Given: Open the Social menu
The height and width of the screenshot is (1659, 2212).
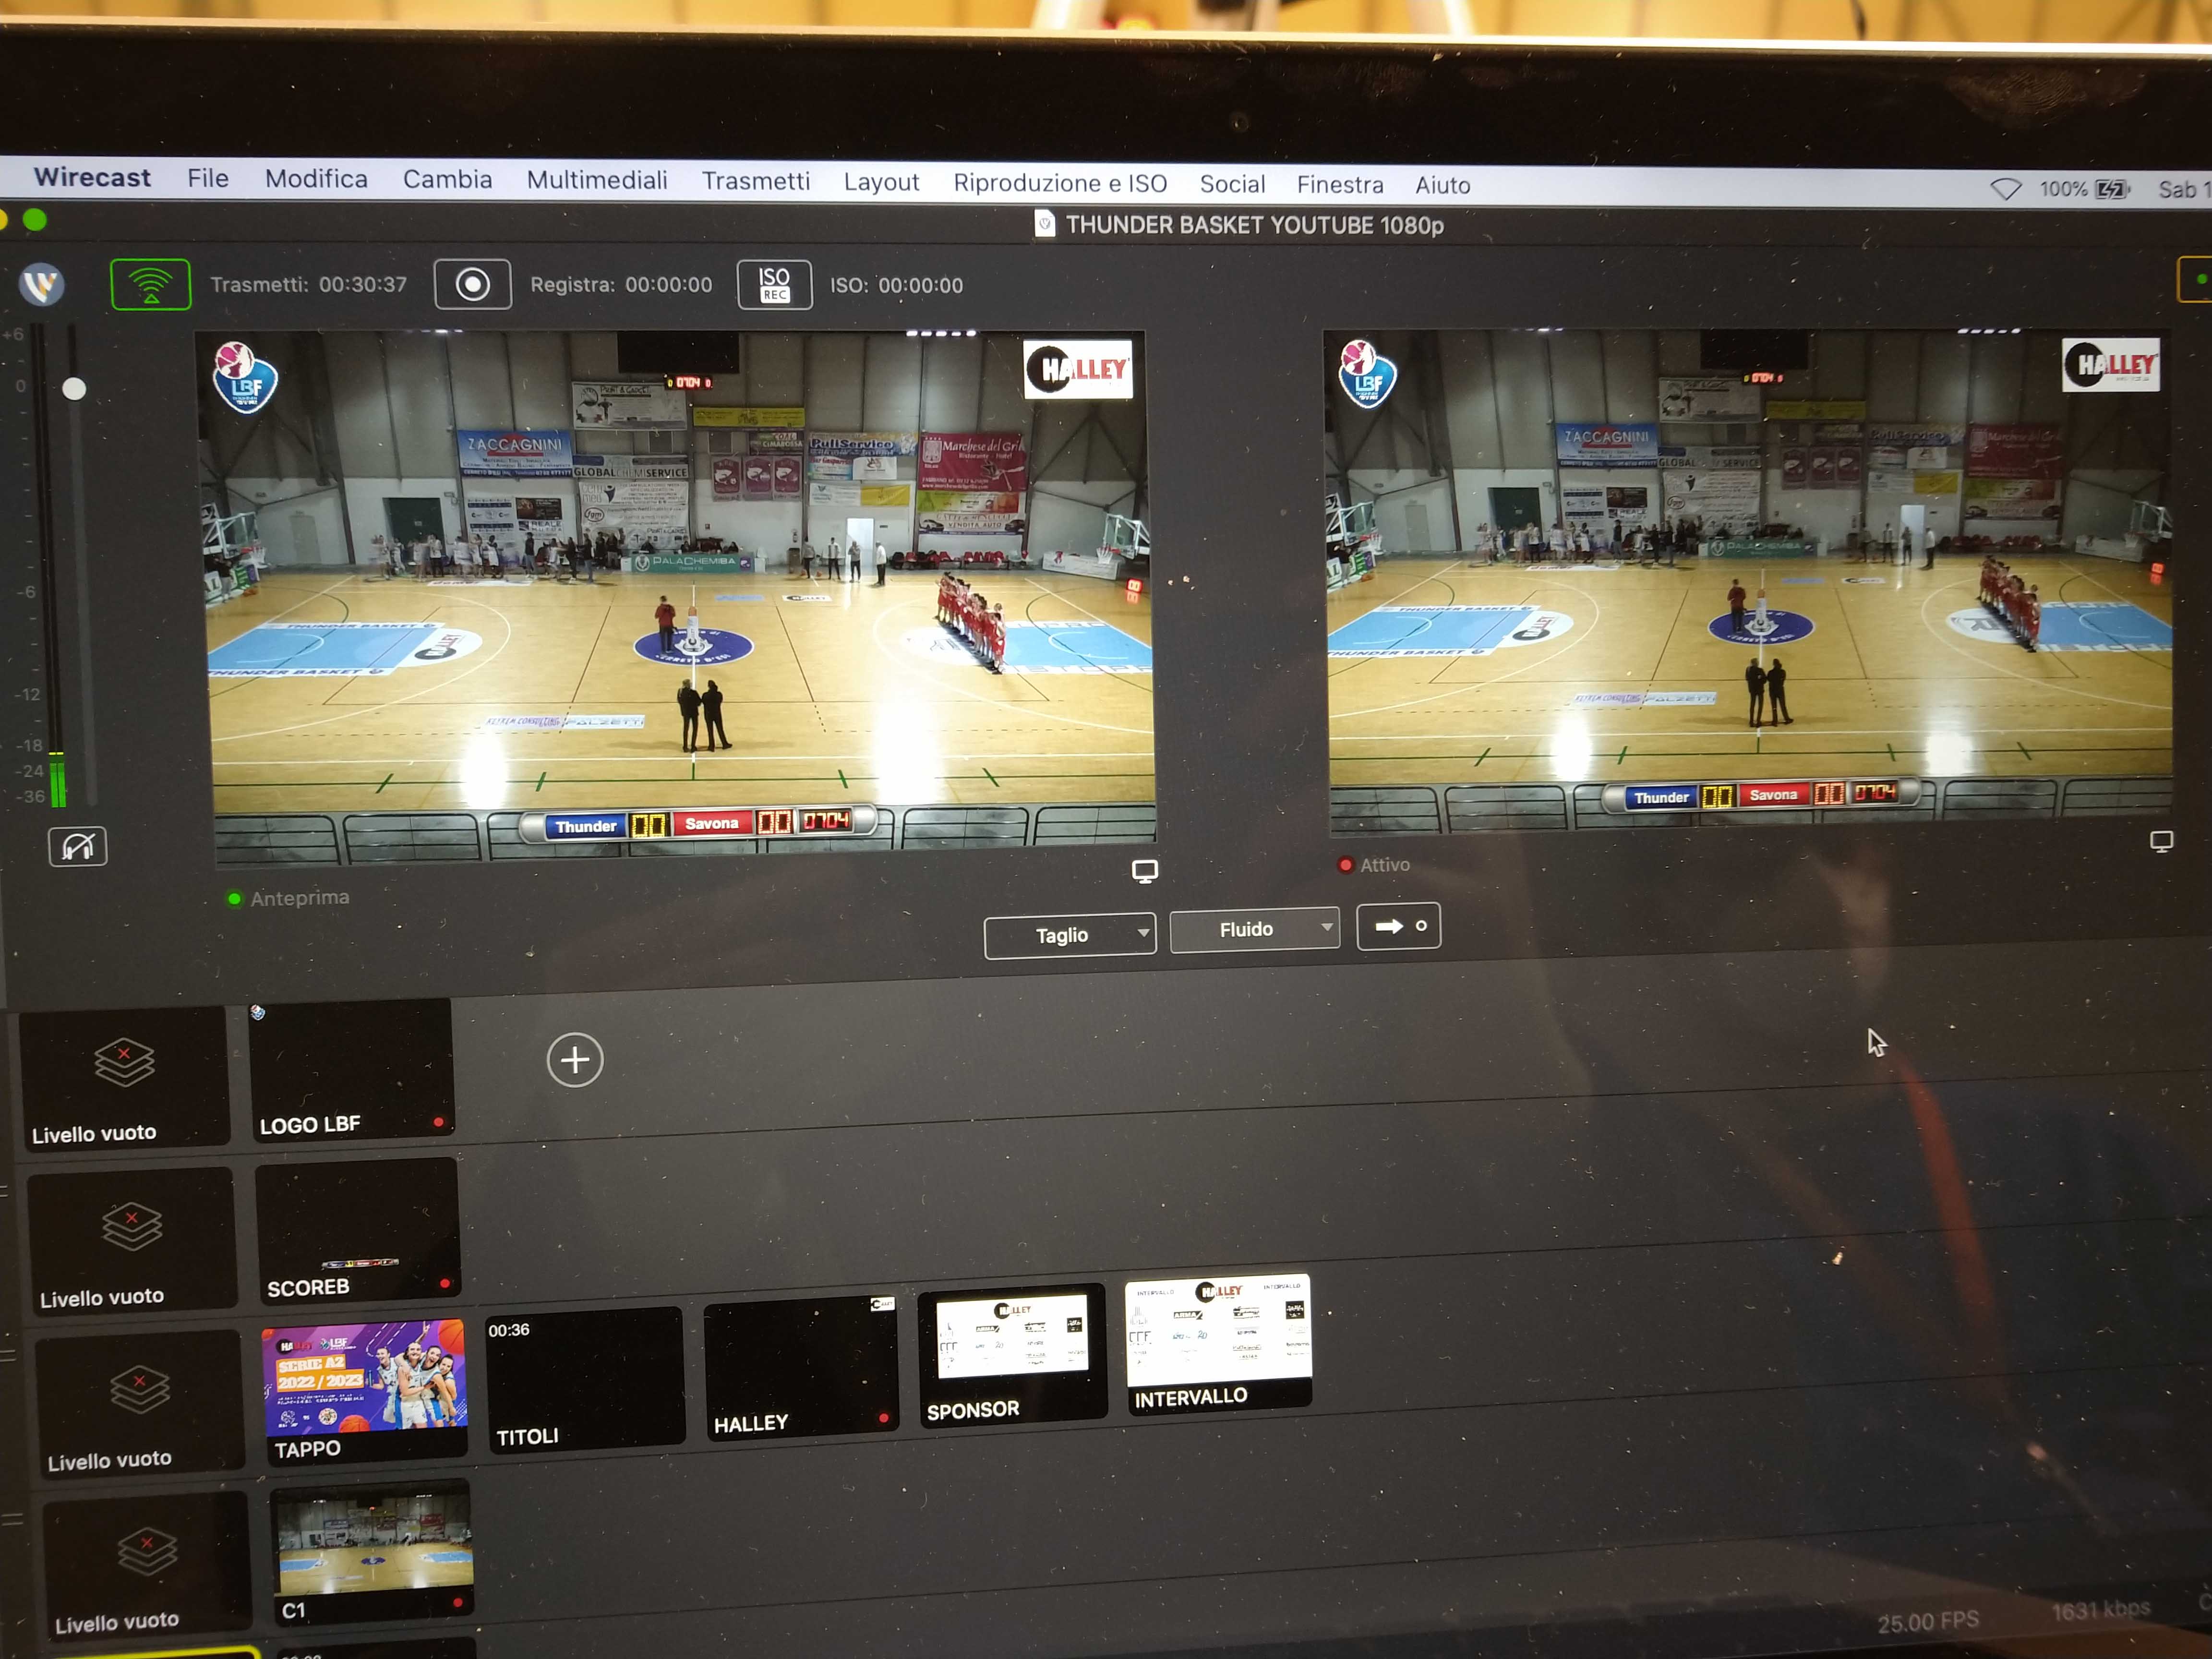Looking at the screenshot, I should pos(1232,185).
